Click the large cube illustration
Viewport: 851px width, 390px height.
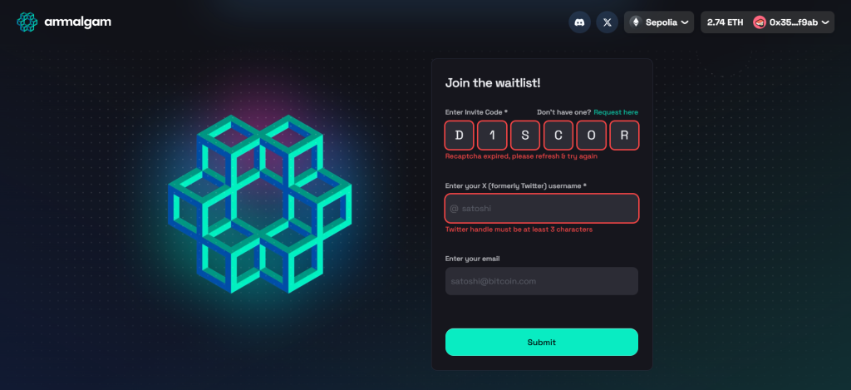[259, 205]
